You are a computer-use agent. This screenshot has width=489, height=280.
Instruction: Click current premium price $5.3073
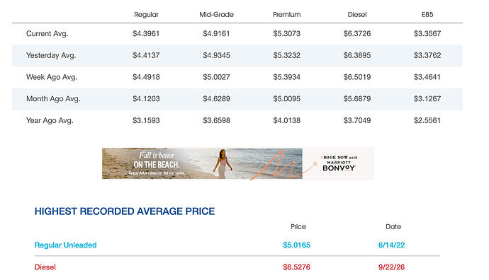coord(286,34)
